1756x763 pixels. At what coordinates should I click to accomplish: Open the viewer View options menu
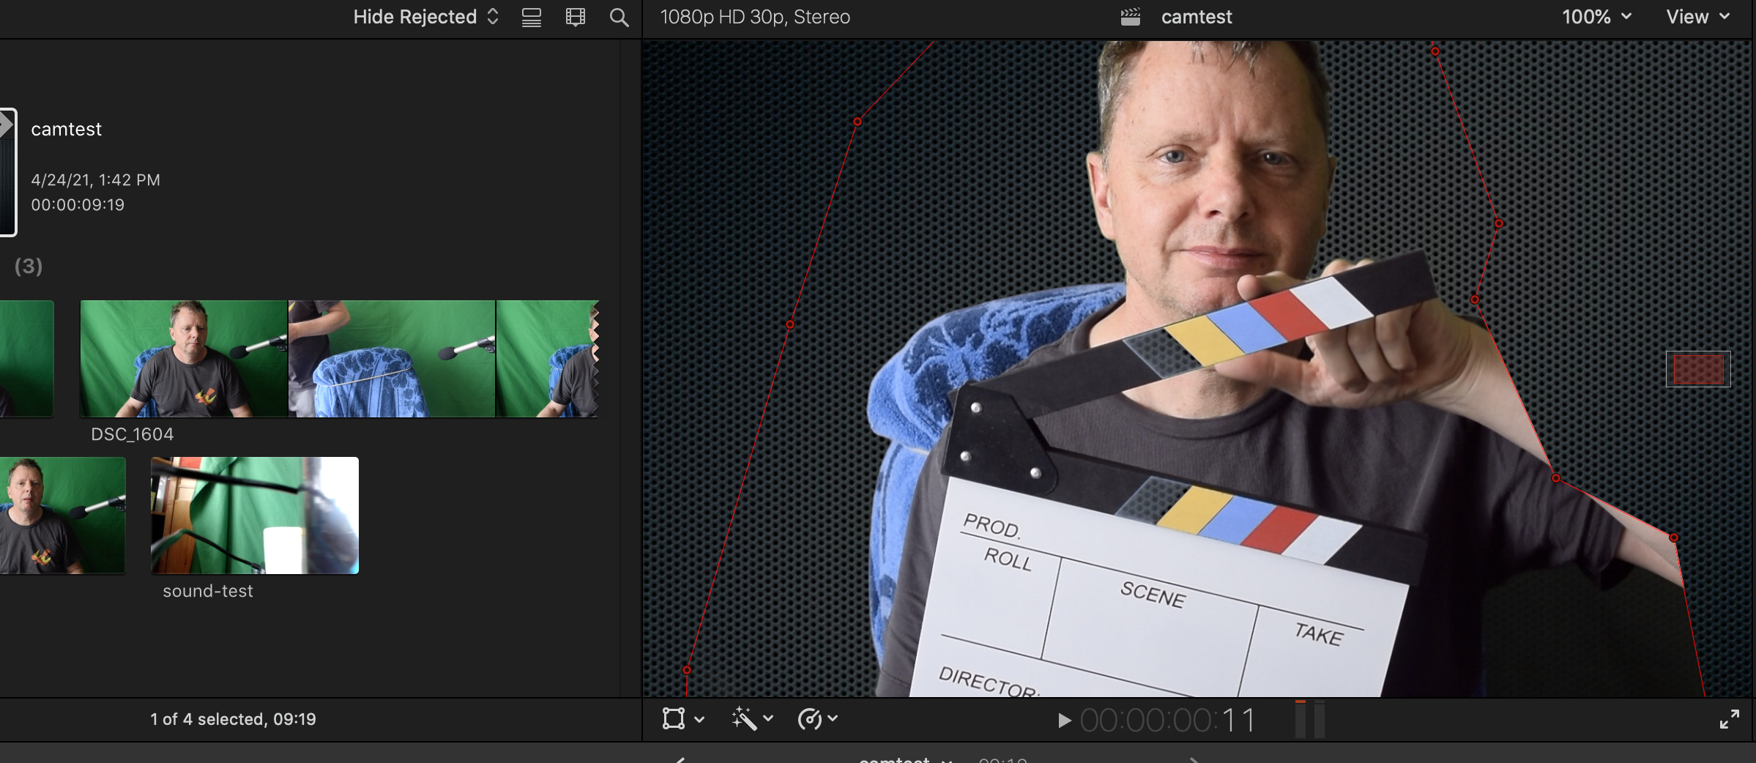1697,17
